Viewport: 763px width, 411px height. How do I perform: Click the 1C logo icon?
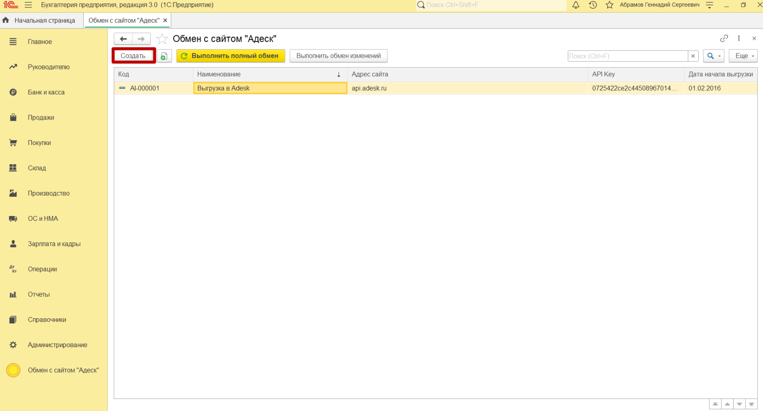pos(11,5)
